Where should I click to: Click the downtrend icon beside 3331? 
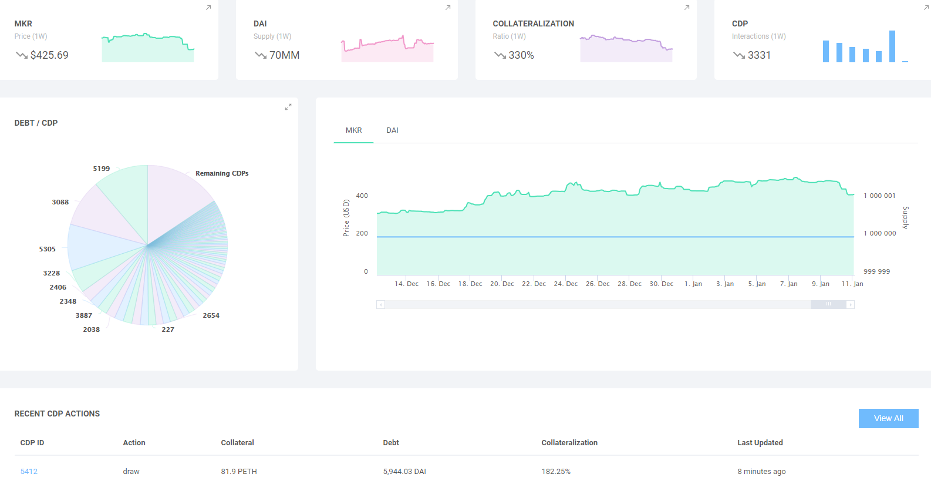(x=739, y=55)
